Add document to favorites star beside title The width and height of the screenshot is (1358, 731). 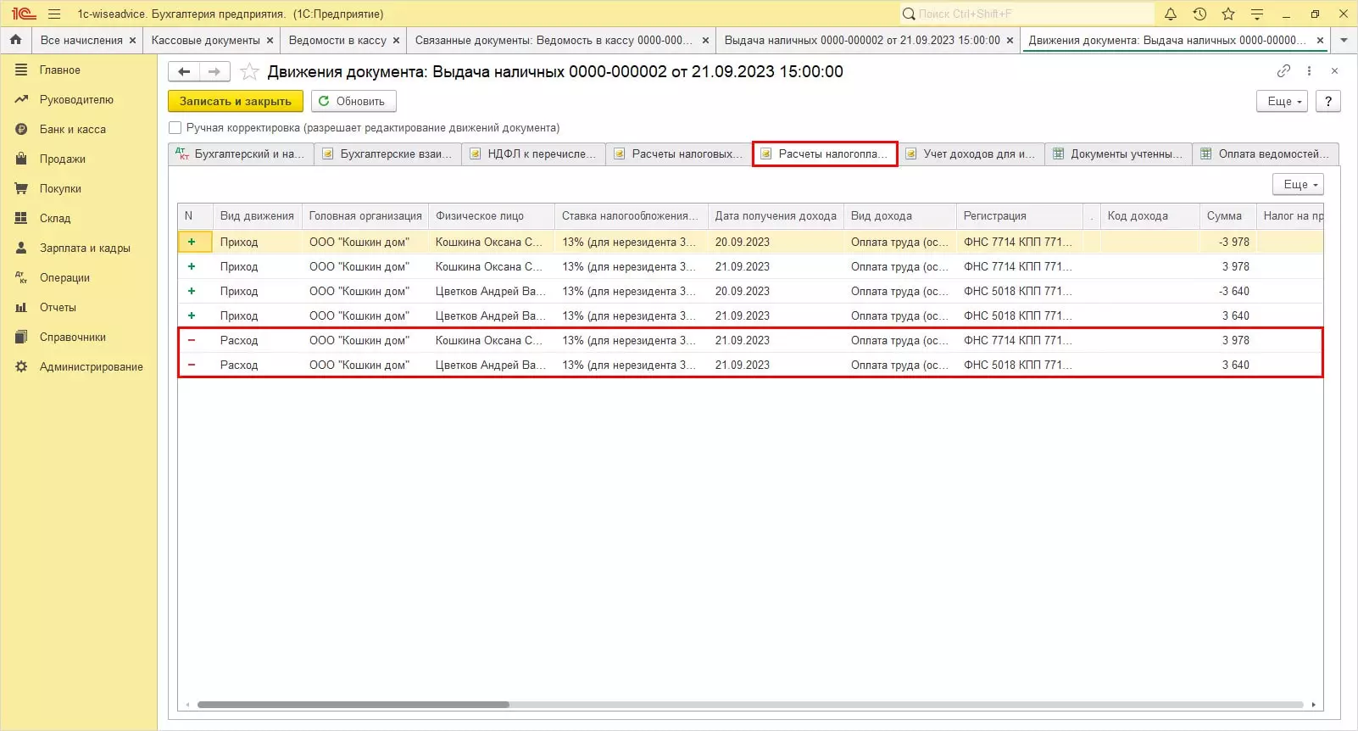click(249, 72)
